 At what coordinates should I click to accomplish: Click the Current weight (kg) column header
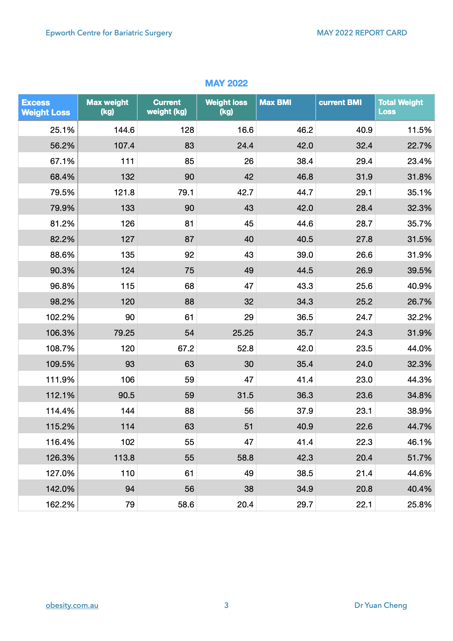pyautogui.click(x=167, y=107)
